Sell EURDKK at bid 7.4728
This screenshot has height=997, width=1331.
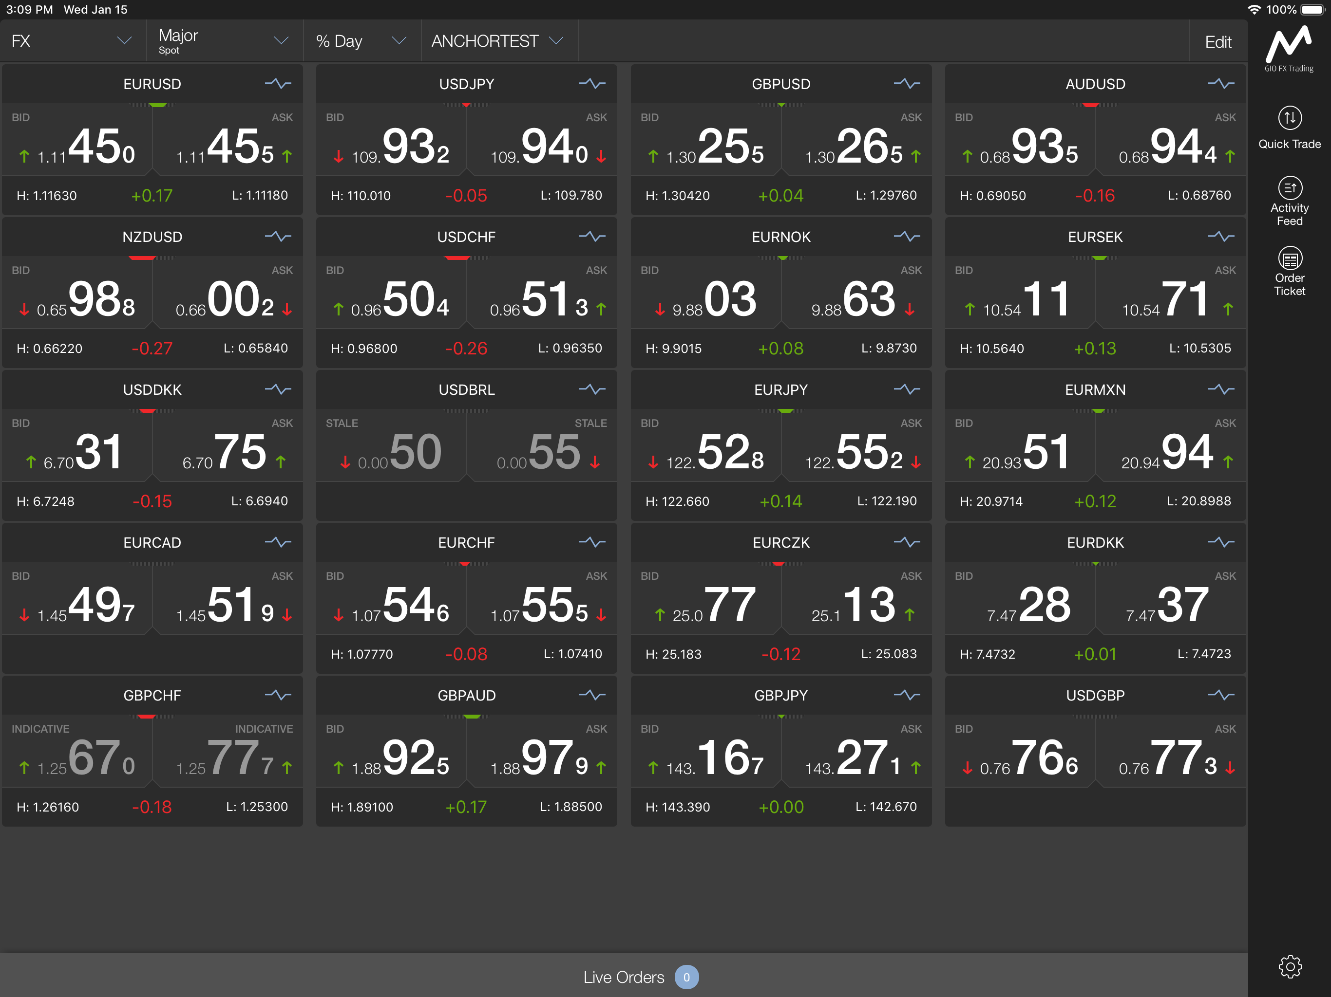tap(1020, 598)
